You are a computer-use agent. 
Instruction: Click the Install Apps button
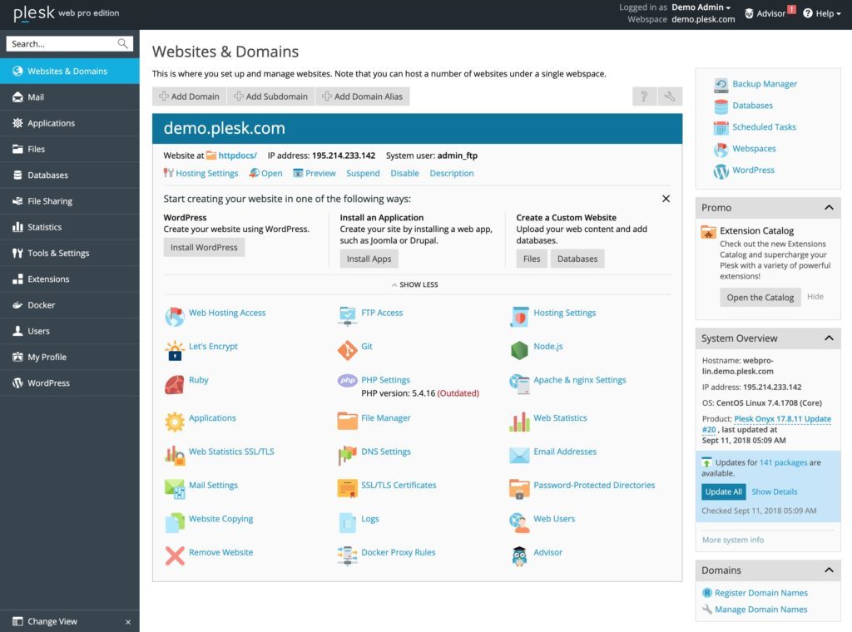point(369,259)
